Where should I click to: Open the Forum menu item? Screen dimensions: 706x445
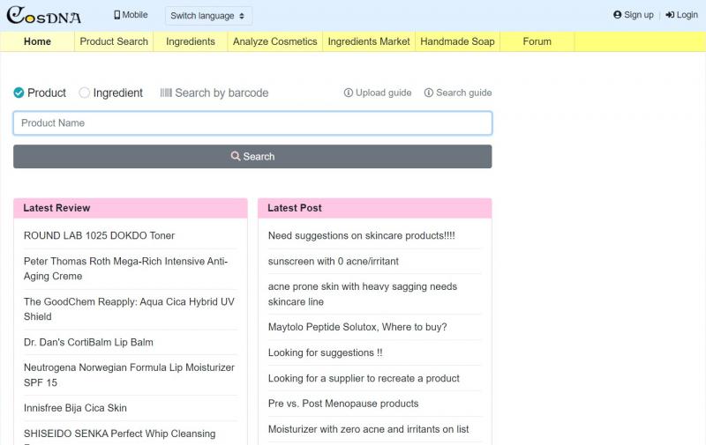(x=537, y=41)
